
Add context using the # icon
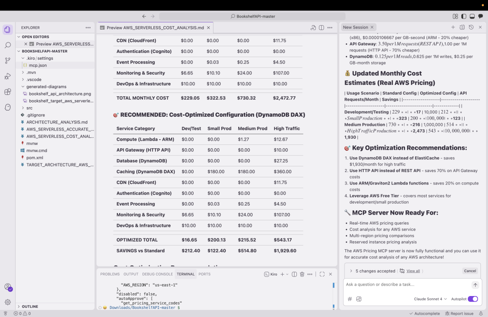[x=350, y=299]
